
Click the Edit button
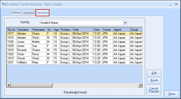tap(154, 73)
